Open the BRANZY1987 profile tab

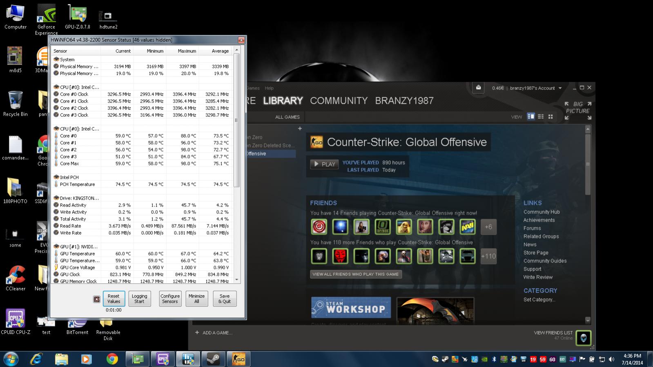point(404,101)
